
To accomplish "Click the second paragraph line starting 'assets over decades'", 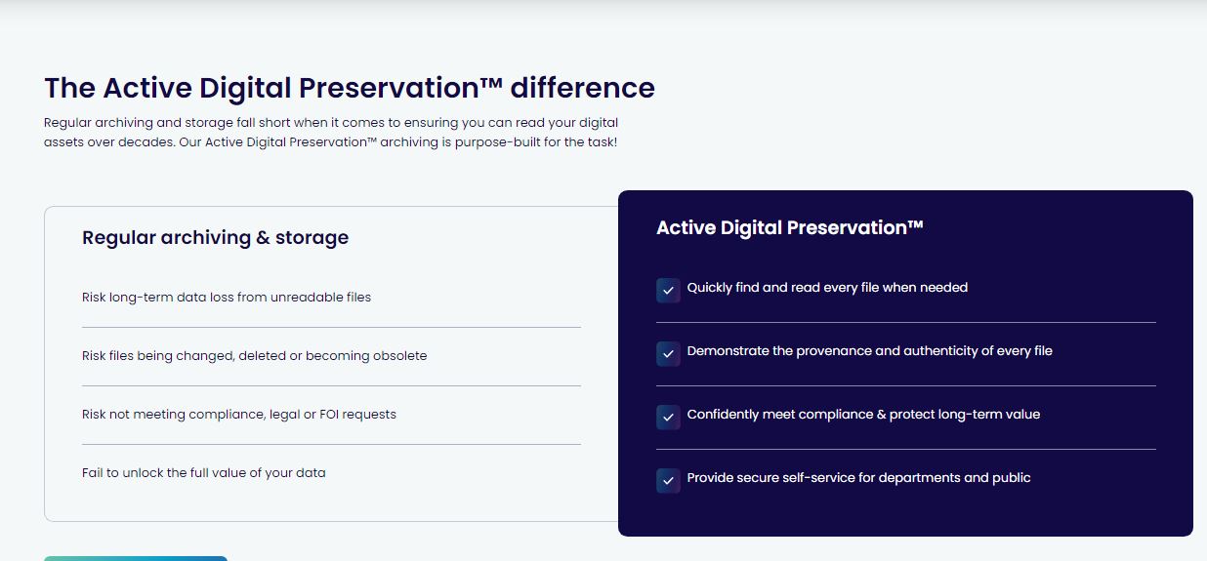I will click(x=331, y=142).
